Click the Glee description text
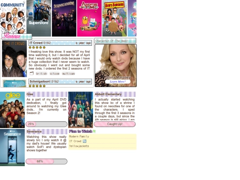Screen dimensions: 240x180 coord(46,106)
